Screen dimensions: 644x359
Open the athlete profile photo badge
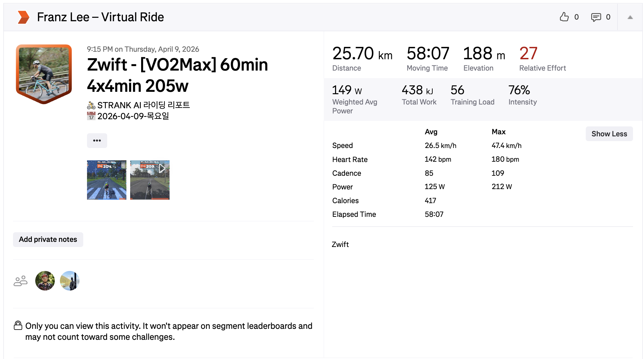pos(44,74)
